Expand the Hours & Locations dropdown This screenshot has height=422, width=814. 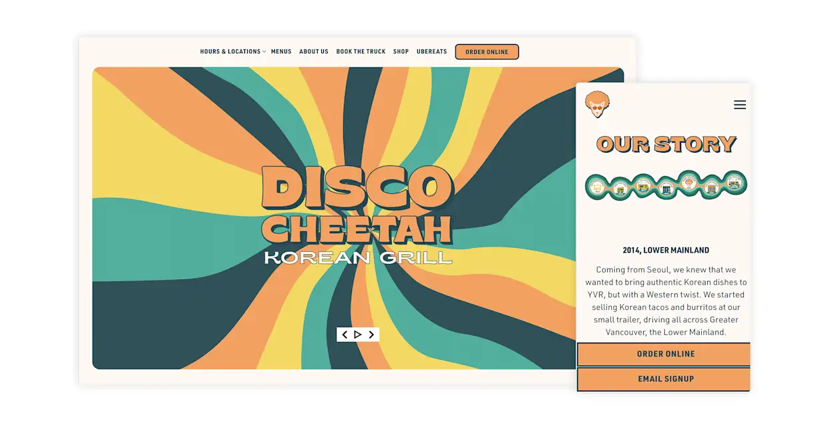click(233, 51)
